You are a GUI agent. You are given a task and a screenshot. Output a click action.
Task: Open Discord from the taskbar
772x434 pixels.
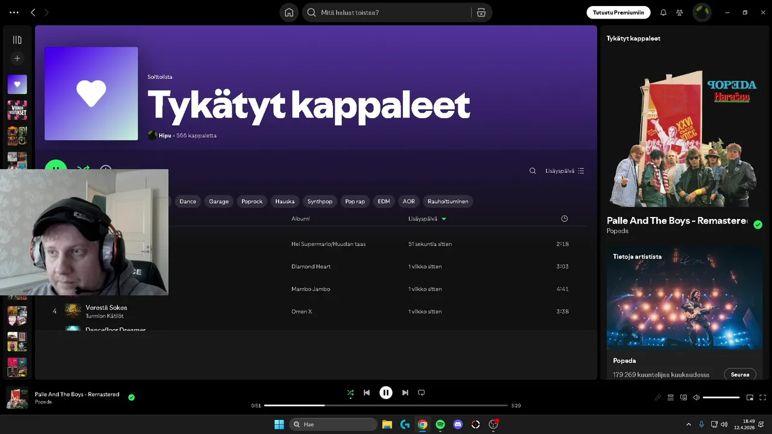coord(458,424)
